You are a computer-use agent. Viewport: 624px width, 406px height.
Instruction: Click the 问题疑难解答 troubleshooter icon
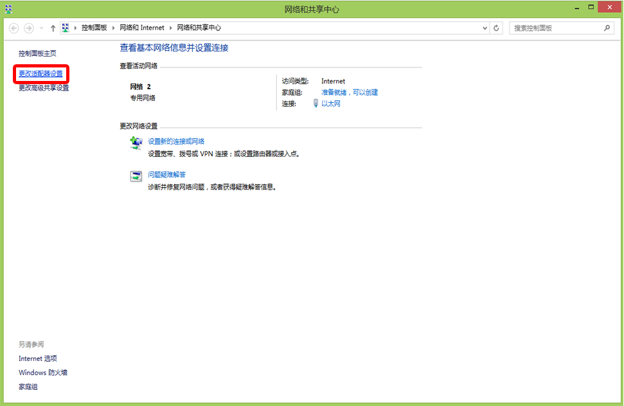pyautogui.click(x=136, y=177)
